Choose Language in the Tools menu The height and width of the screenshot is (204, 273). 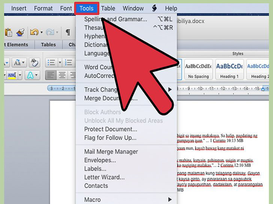tap(126, 53)
